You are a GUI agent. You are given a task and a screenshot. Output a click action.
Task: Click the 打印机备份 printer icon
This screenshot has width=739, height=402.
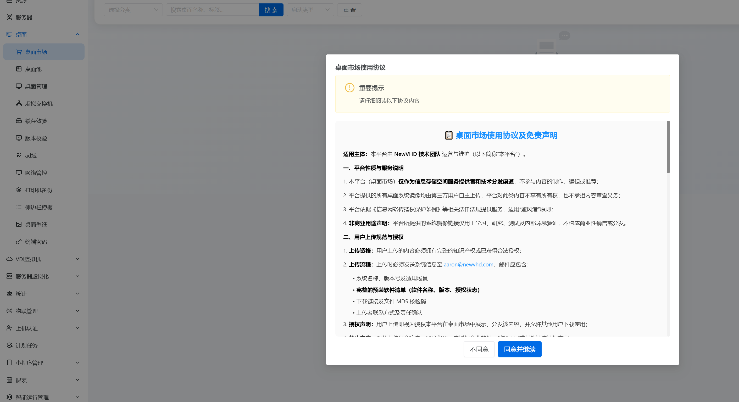coord(19,190)
